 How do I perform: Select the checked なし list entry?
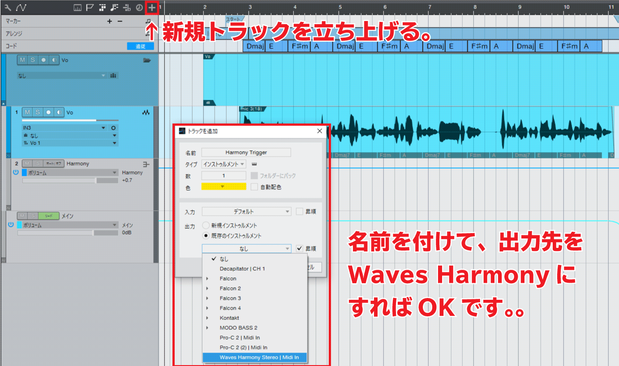pyautogui.click(x=255, y=259)
